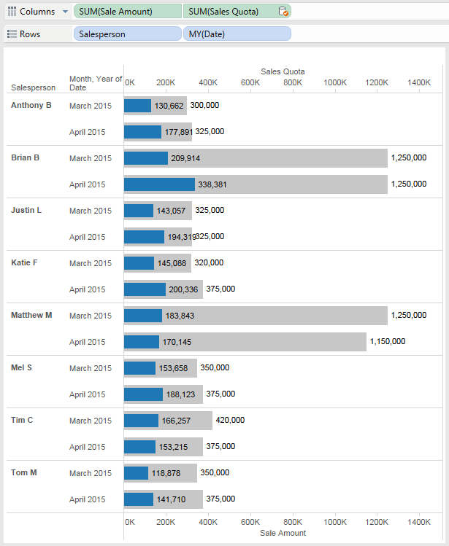
Task: Click the Rows shelf grid icon
Action: coord(12,34)
